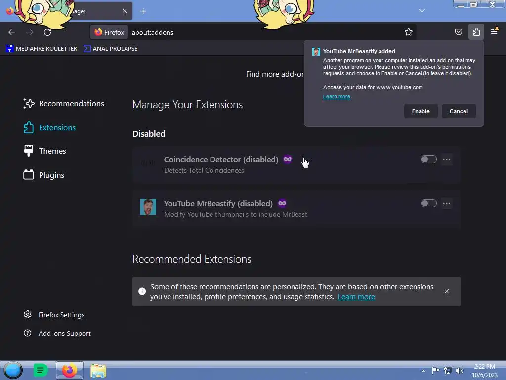
Task: Click the private browsing badge on Coincidence Detector
Action: [x=288, y=159]
